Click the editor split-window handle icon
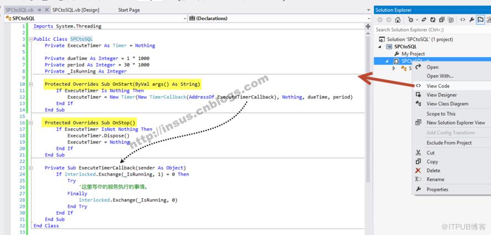 click(x=368, y=26)
